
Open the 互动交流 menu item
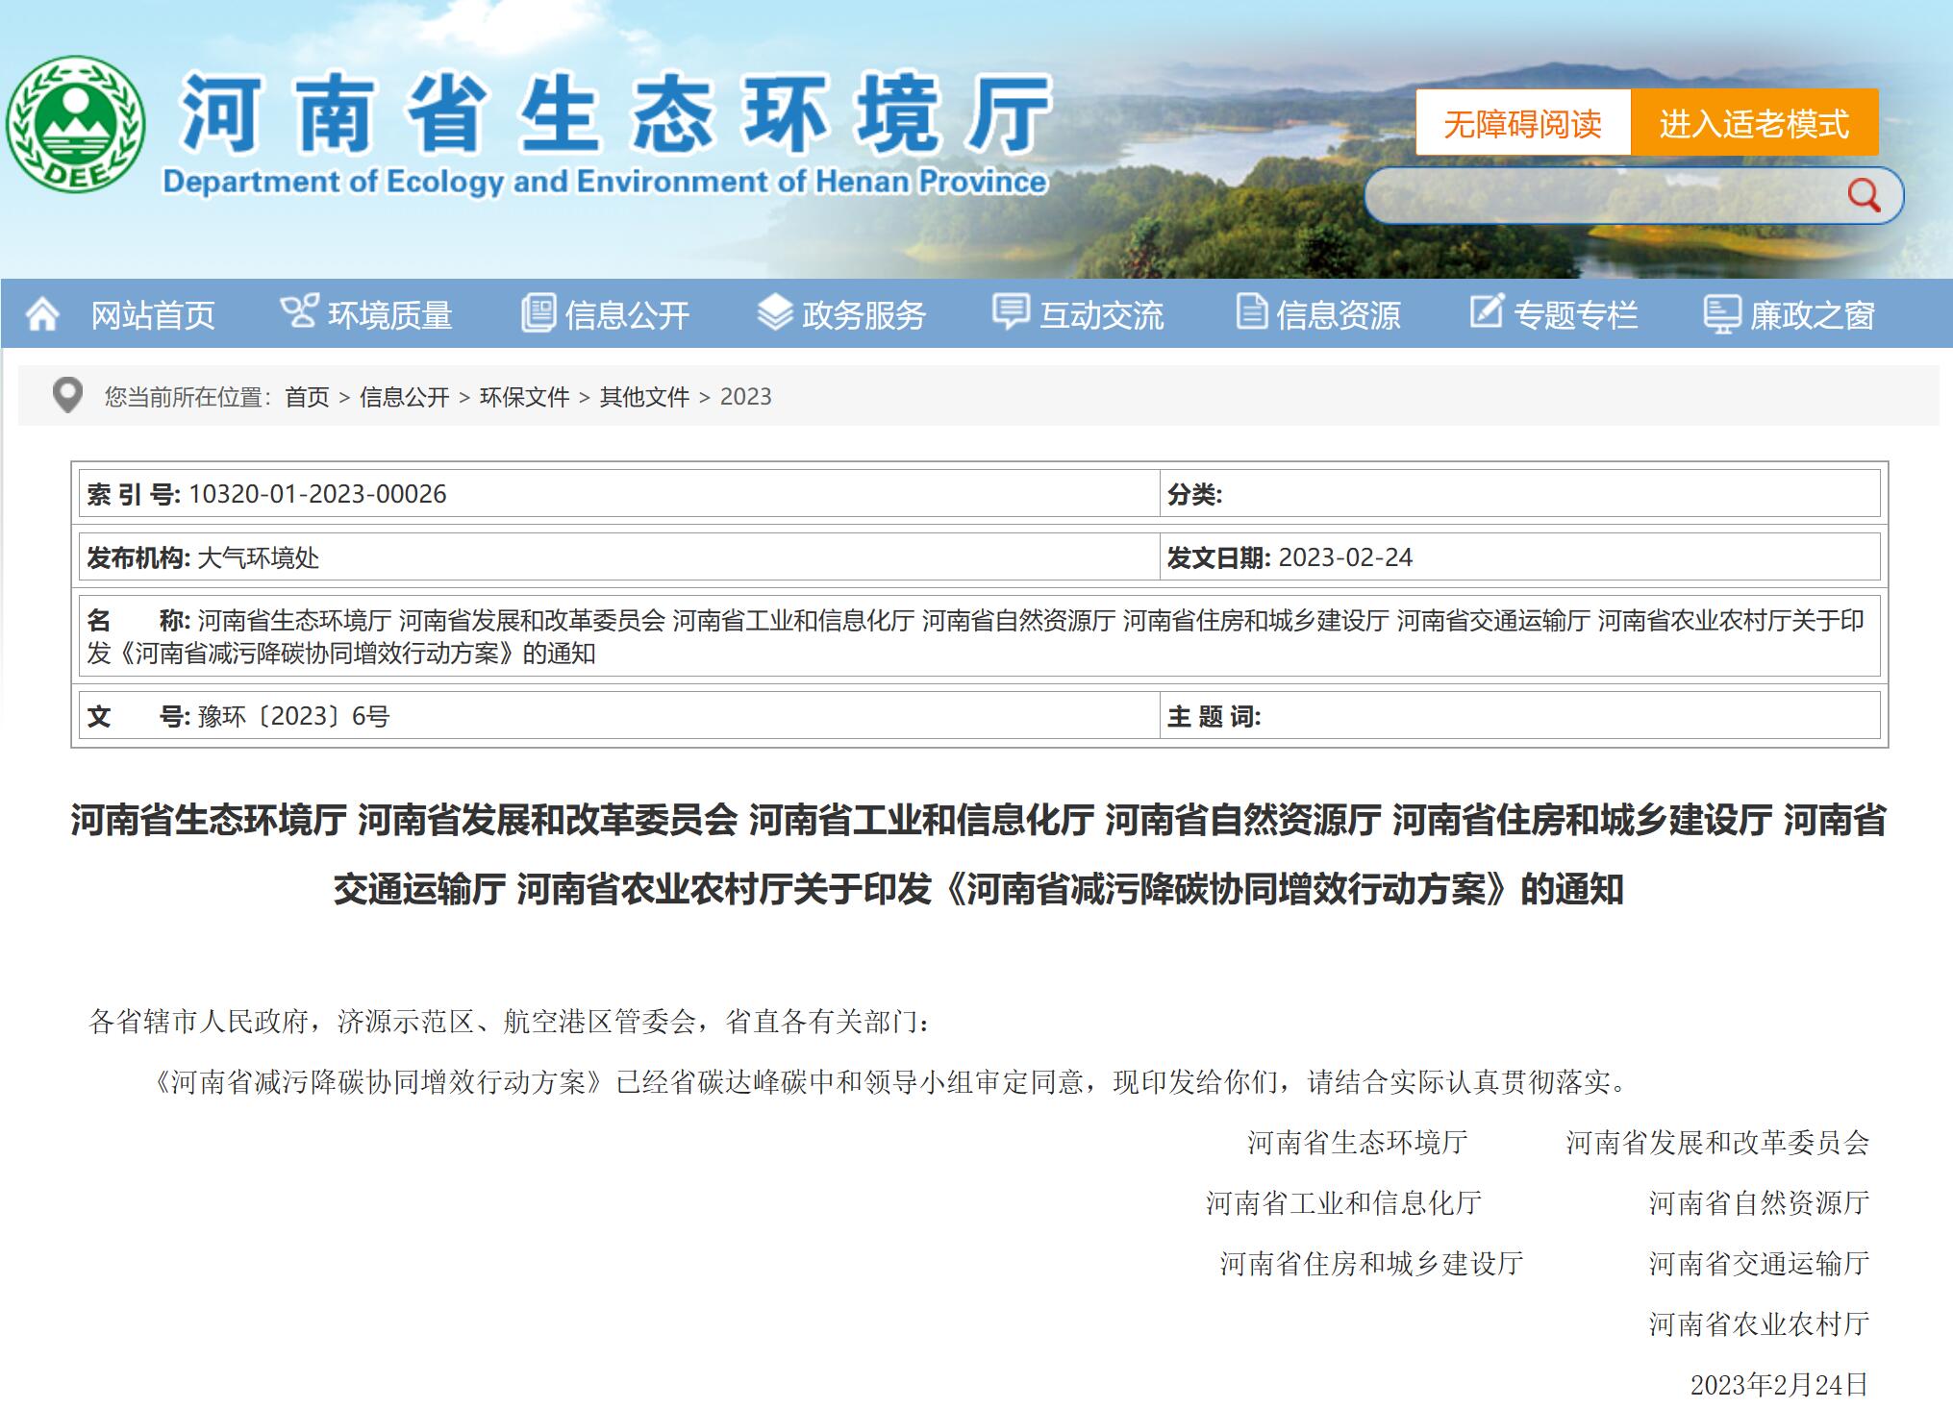tap(1101, 315)
